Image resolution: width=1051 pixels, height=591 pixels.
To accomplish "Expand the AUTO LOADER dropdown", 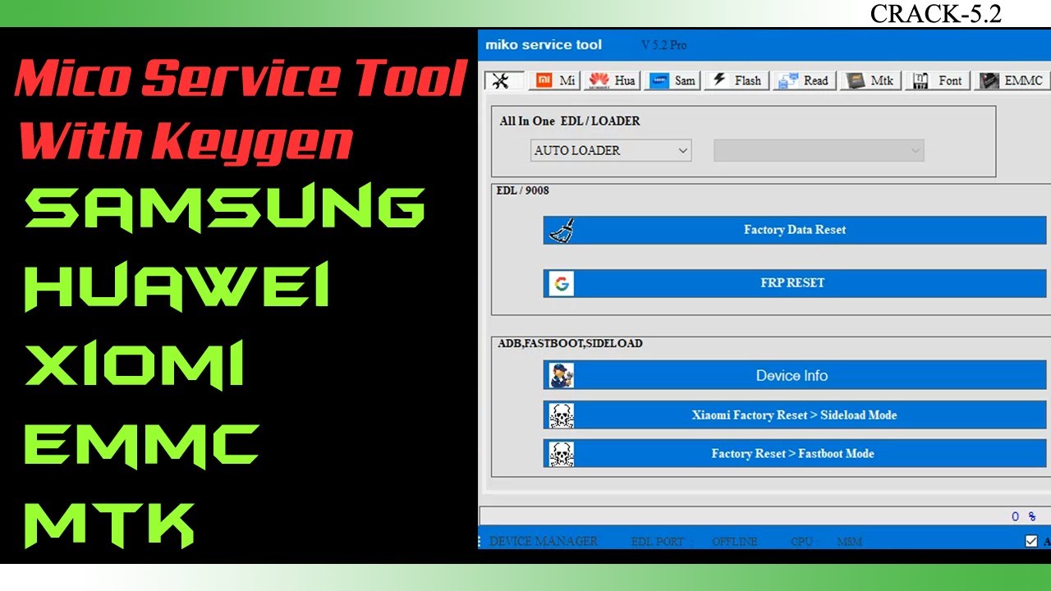I will (611, 150).
